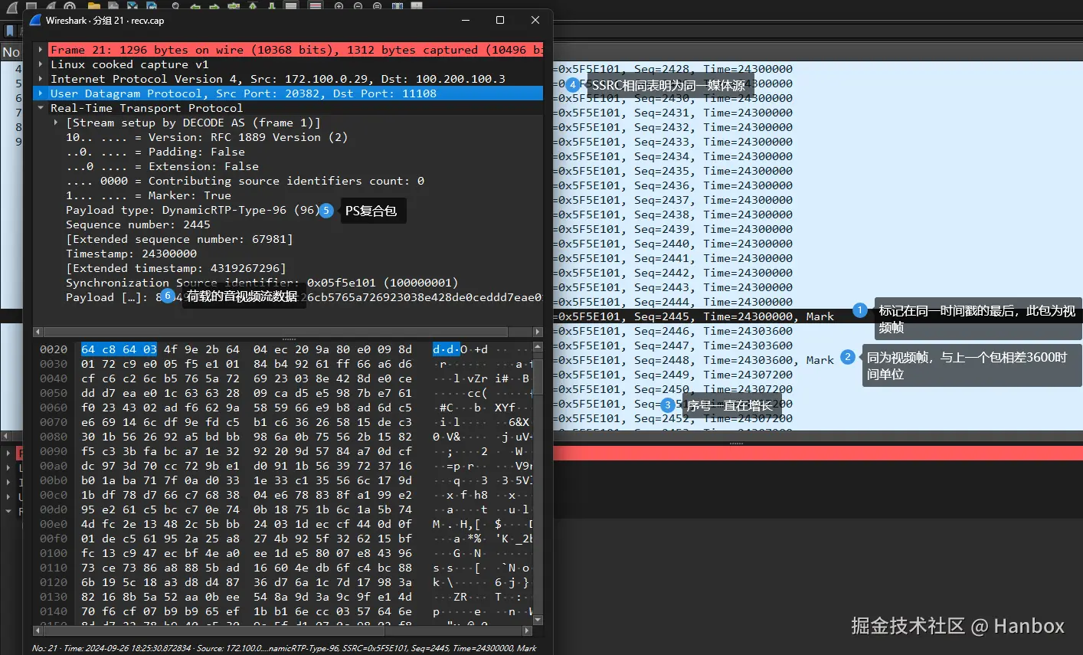Maximize the packet 21 detail window

point(499,20)
